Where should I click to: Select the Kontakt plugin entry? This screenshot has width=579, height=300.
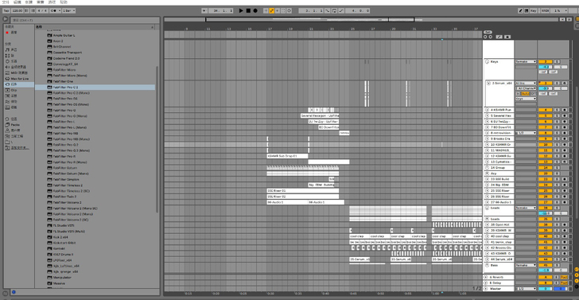click(x=59, y=248)
